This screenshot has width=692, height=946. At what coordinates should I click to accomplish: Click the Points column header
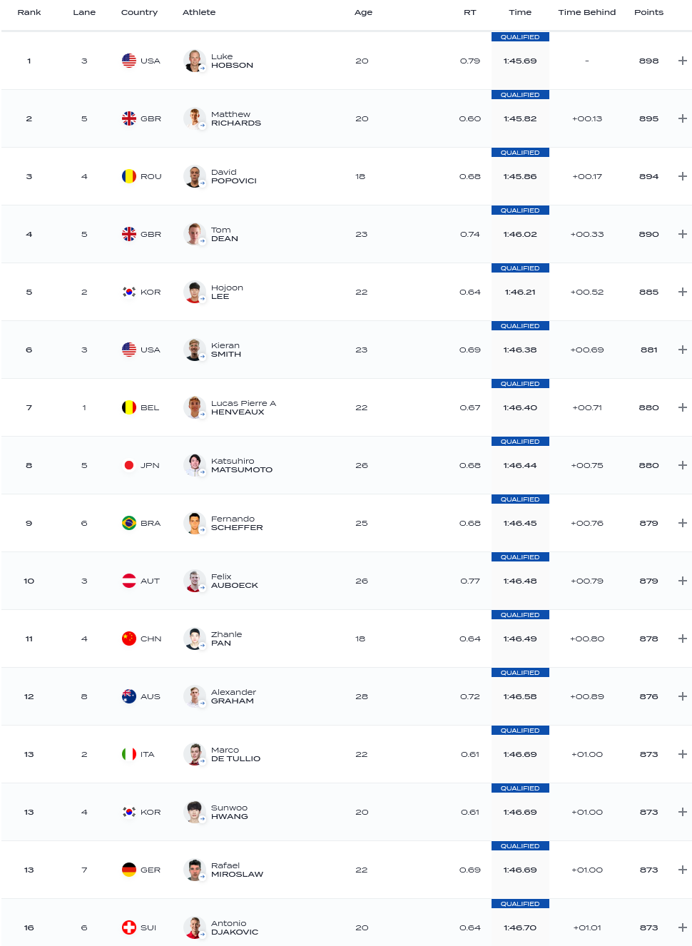tap(648, 12)
